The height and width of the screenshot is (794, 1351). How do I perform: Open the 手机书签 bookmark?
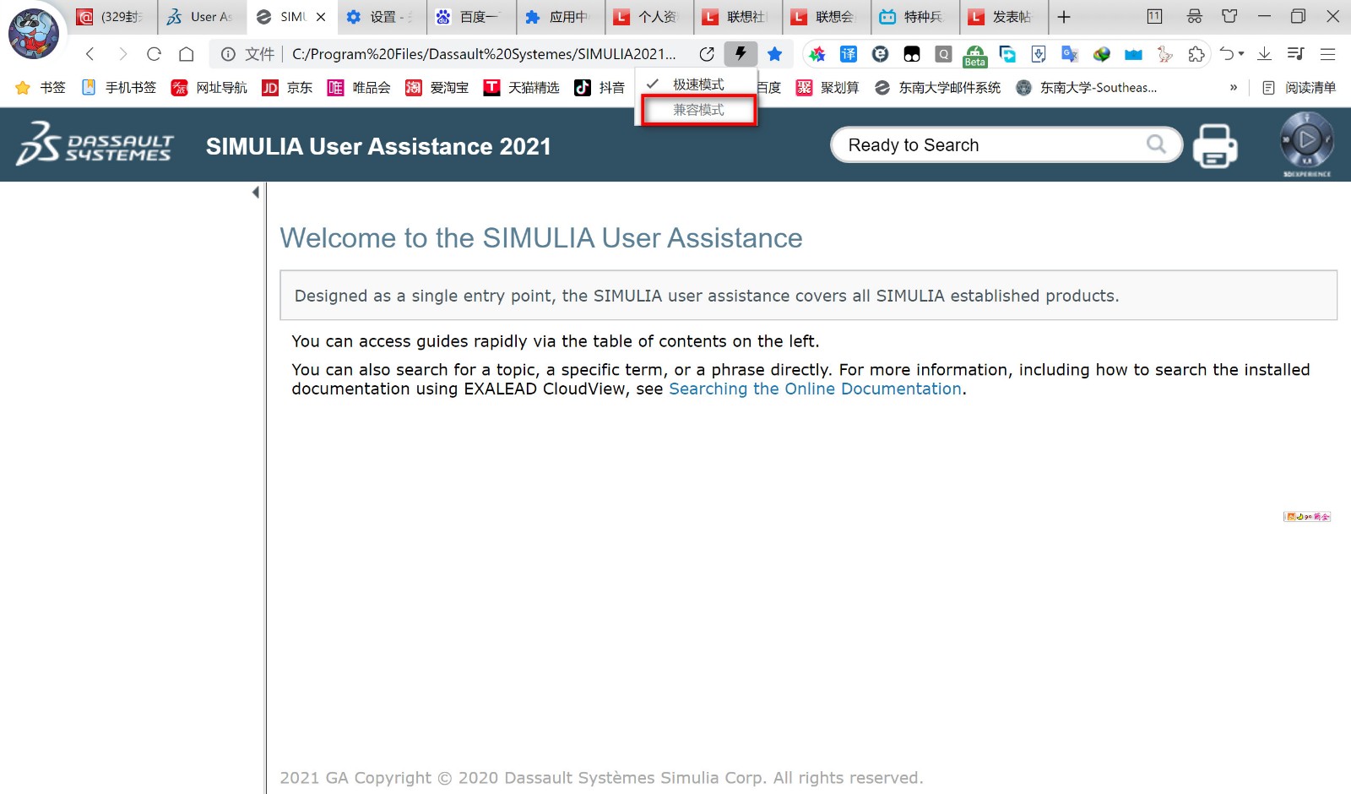point(119,88)
